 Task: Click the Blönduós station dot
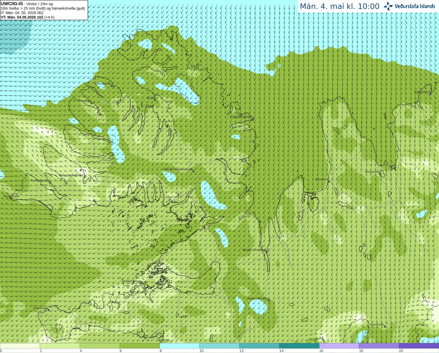pyautogui.click(x=329, y=181)
